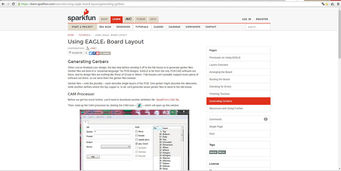Reload the page with the refresh icon
The width and height of the screenshot is (341, 171).
(x=13, y=4)
